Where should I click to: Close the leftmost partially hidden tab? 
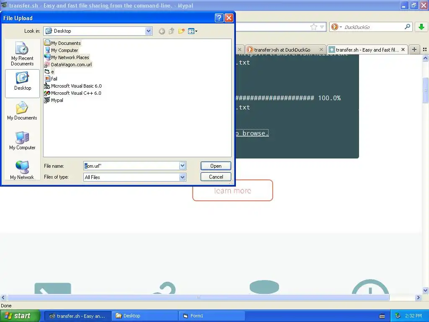point(239,49)
